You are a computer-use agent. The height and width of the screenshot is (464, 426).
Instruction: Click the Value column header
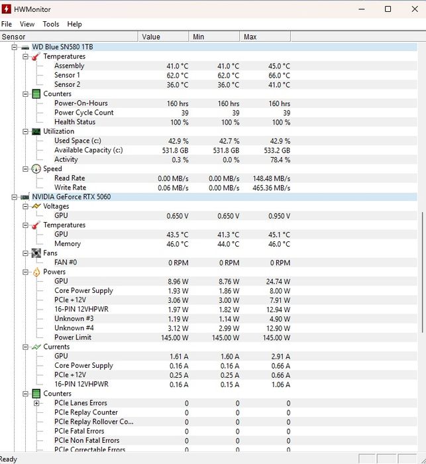coord(163,36)
